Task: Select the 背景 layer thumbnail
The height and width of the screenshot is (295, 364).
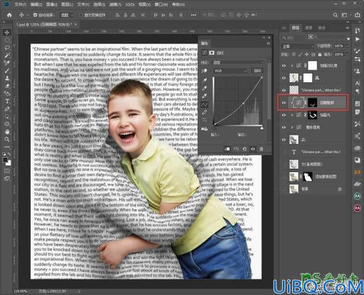Action: click(294, 189)
